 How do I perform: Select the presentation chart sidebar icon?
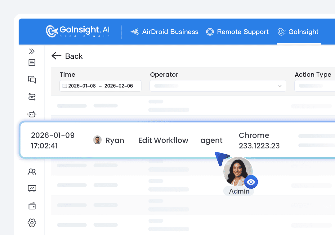tap(32, 188)
